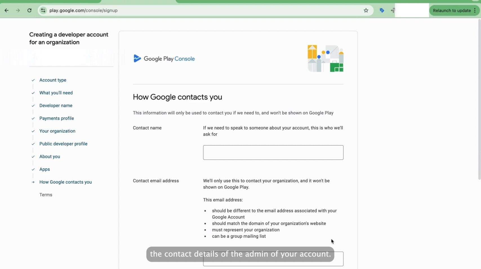Open the blue tag-shaped extension icon
The width and height of the screenshot is (481, 269).
point(381,10)
